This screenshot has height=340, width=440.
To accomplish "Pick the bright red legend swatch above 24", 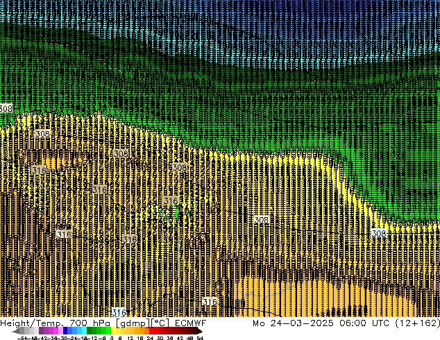I will tap(151, 331).
